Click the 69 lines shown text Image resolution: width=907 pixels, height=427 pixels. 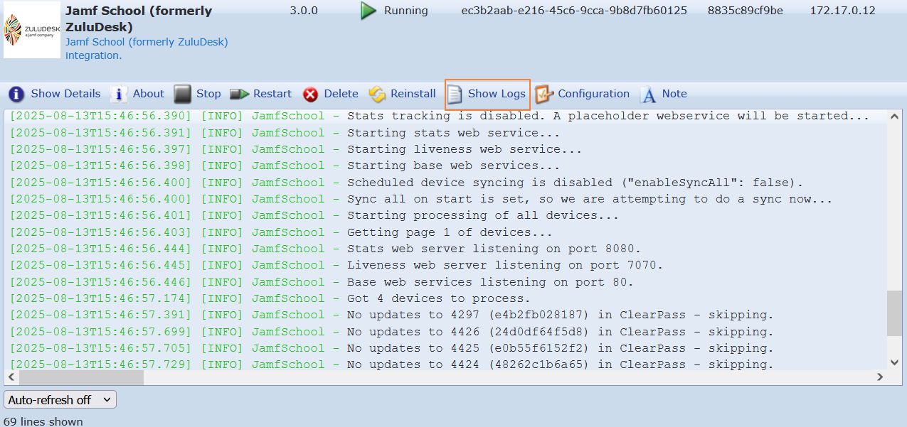(43, 421)
